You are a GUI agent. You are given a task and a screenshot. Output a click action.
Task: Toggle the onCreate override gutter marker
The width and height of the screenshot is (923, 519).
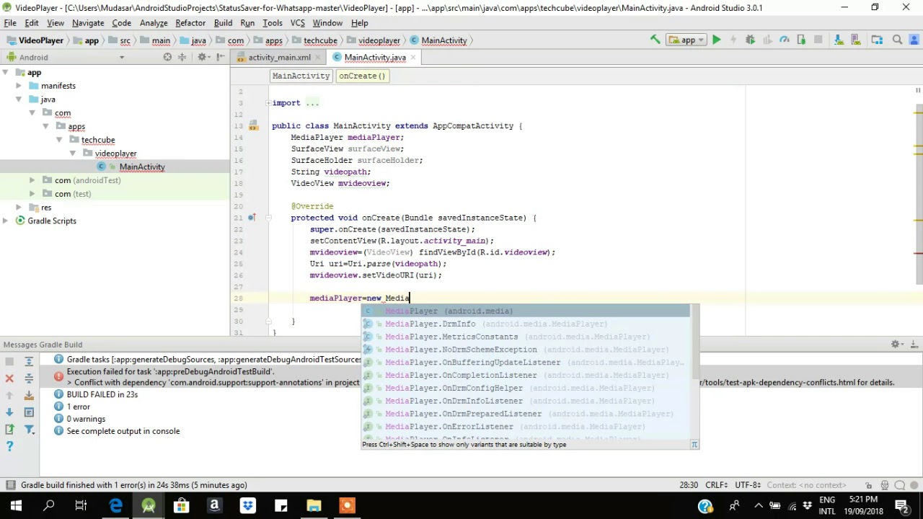click(251, 218)
